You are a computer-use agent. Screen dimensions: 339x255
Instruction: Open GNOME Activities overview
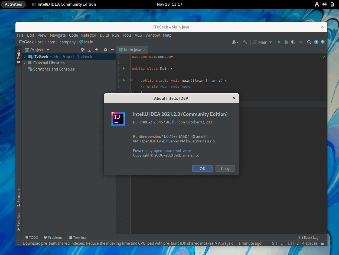[x=13, y=4]
